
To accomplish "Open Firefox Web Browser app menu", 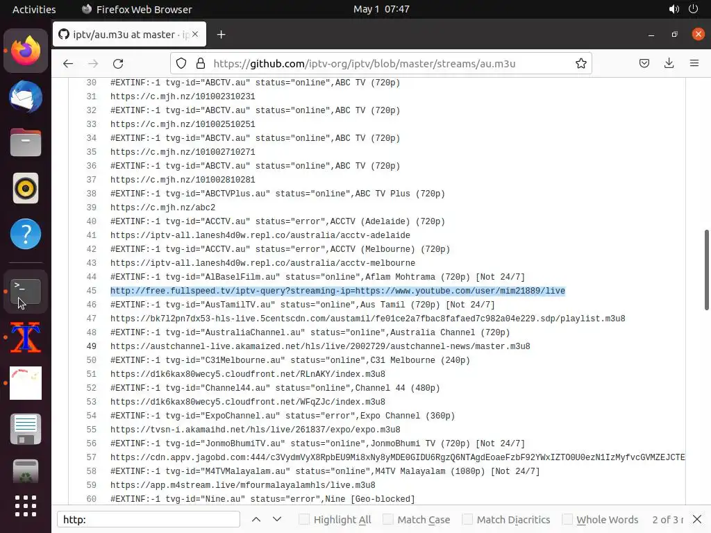I will pos(137,9).
